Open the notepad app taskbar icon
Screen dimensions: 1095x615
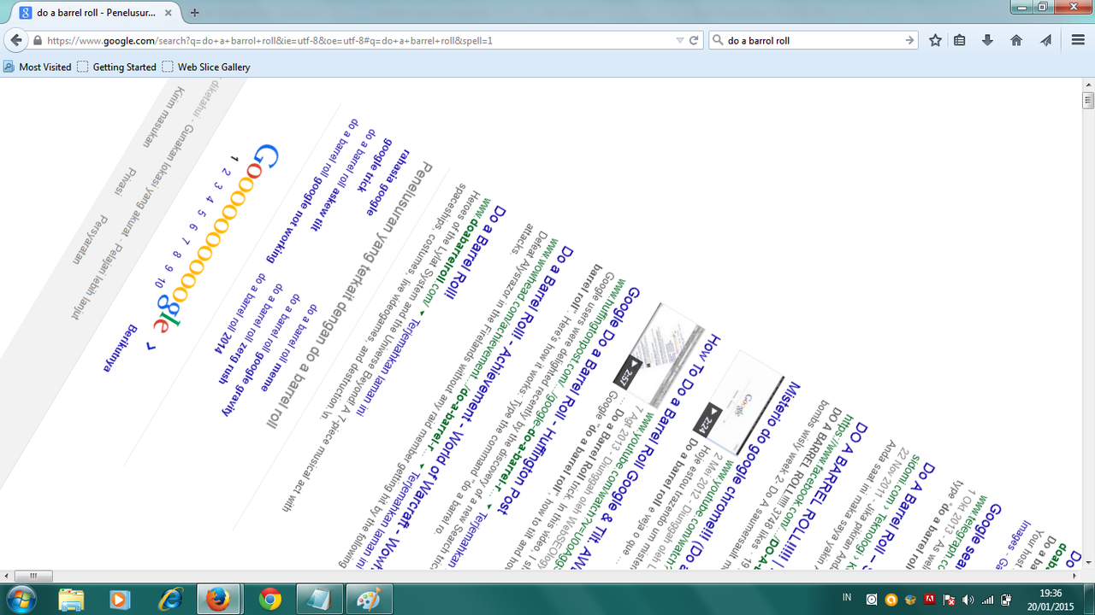(x=319, y=600)
